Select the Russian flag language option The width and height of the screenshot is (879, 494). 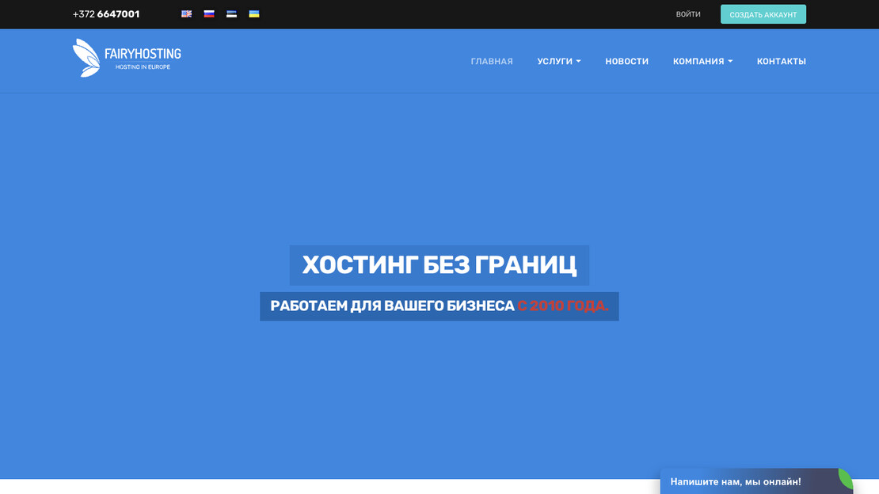tap(209, 14)
